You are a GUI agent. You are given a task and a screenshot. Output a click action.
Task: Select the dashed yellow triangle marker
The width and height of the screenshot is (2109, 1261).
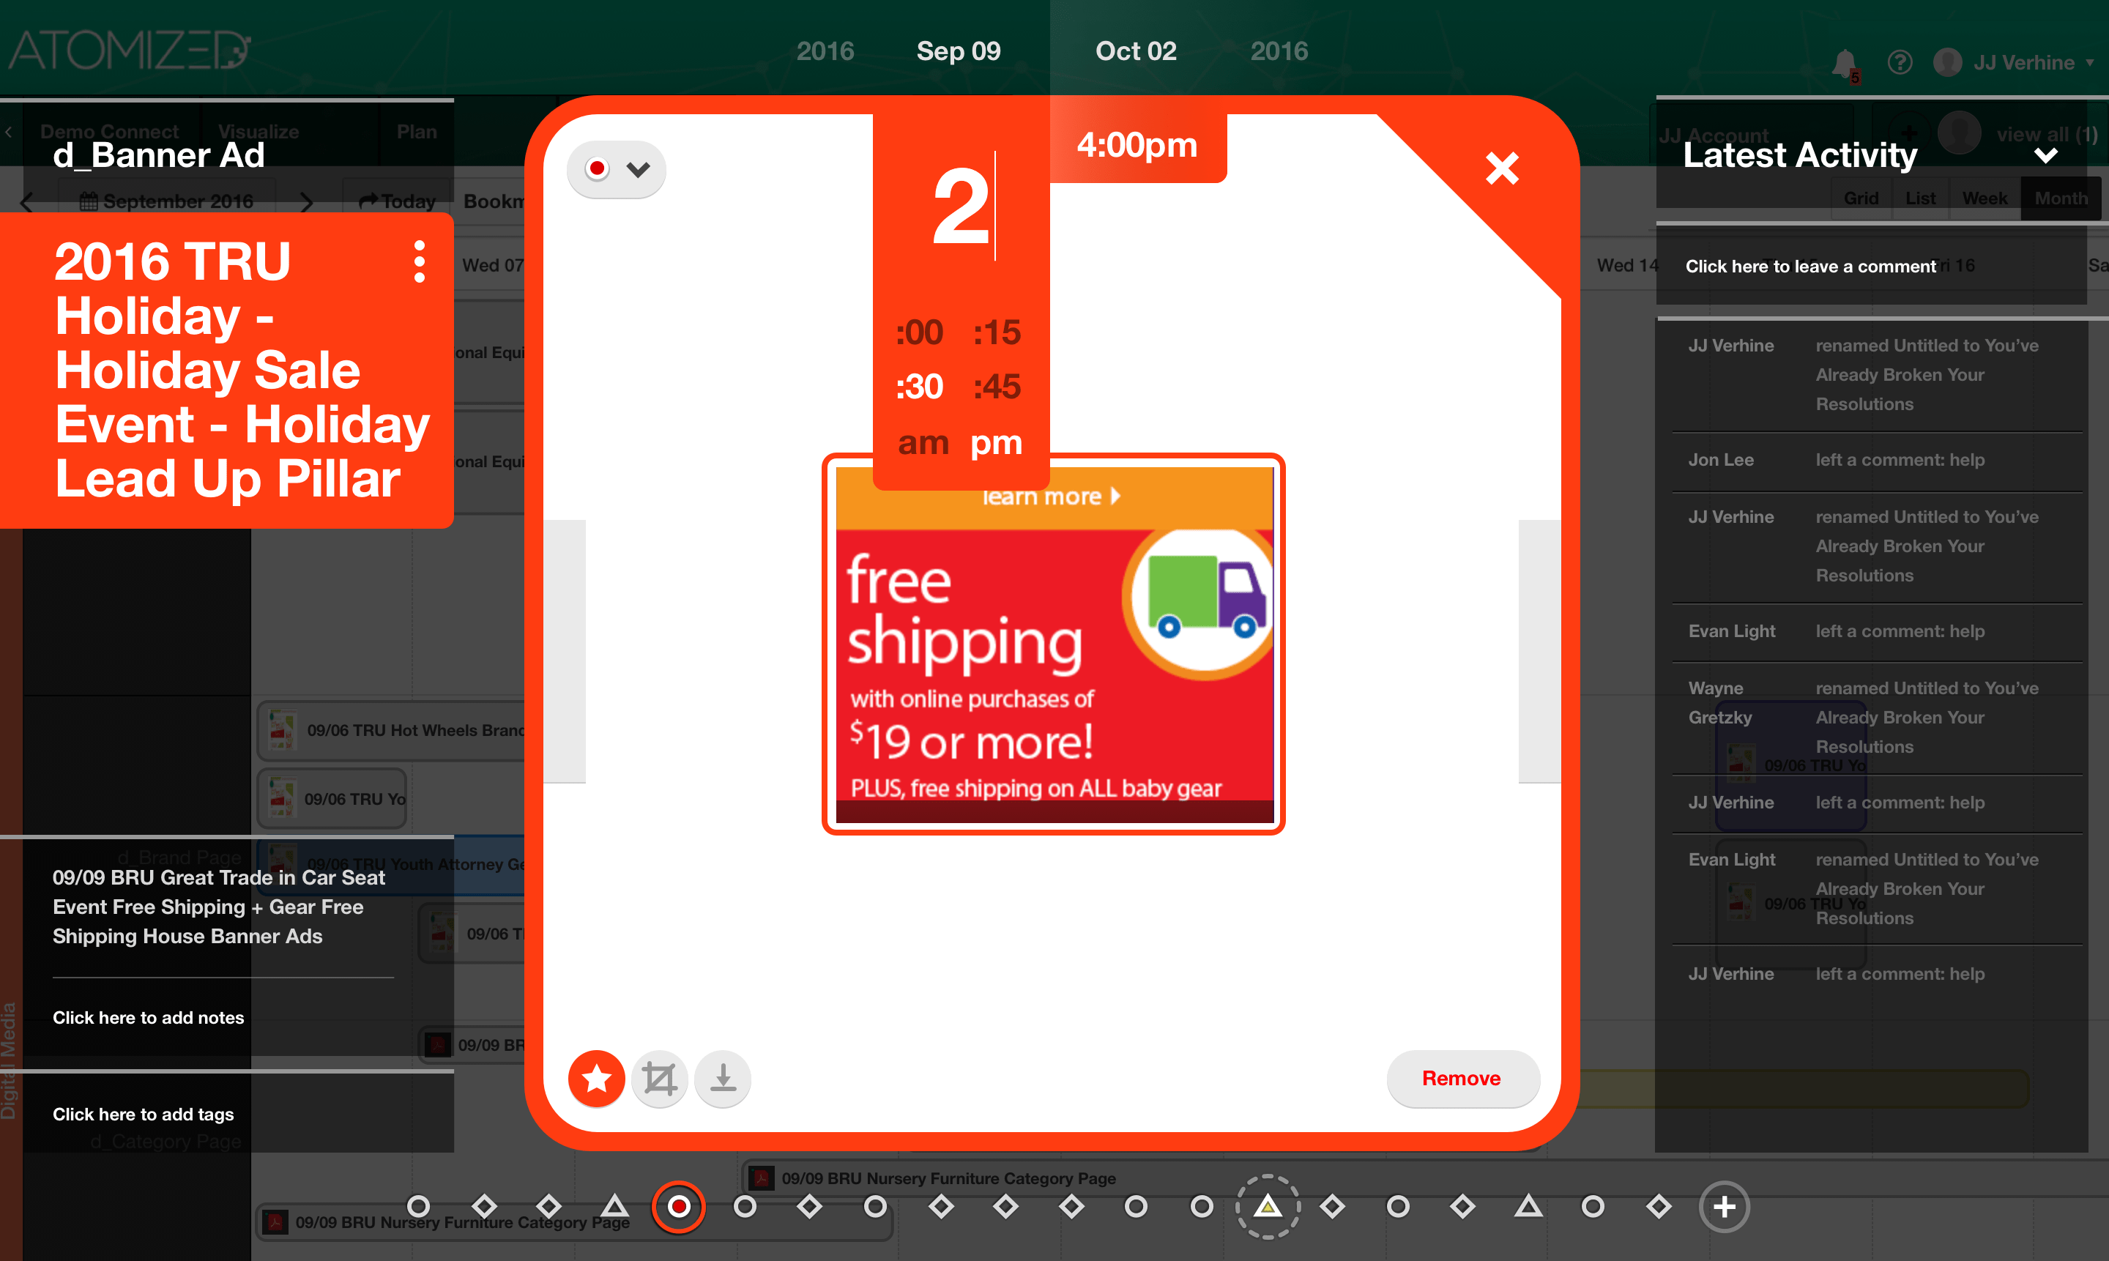[1267, 1207]
